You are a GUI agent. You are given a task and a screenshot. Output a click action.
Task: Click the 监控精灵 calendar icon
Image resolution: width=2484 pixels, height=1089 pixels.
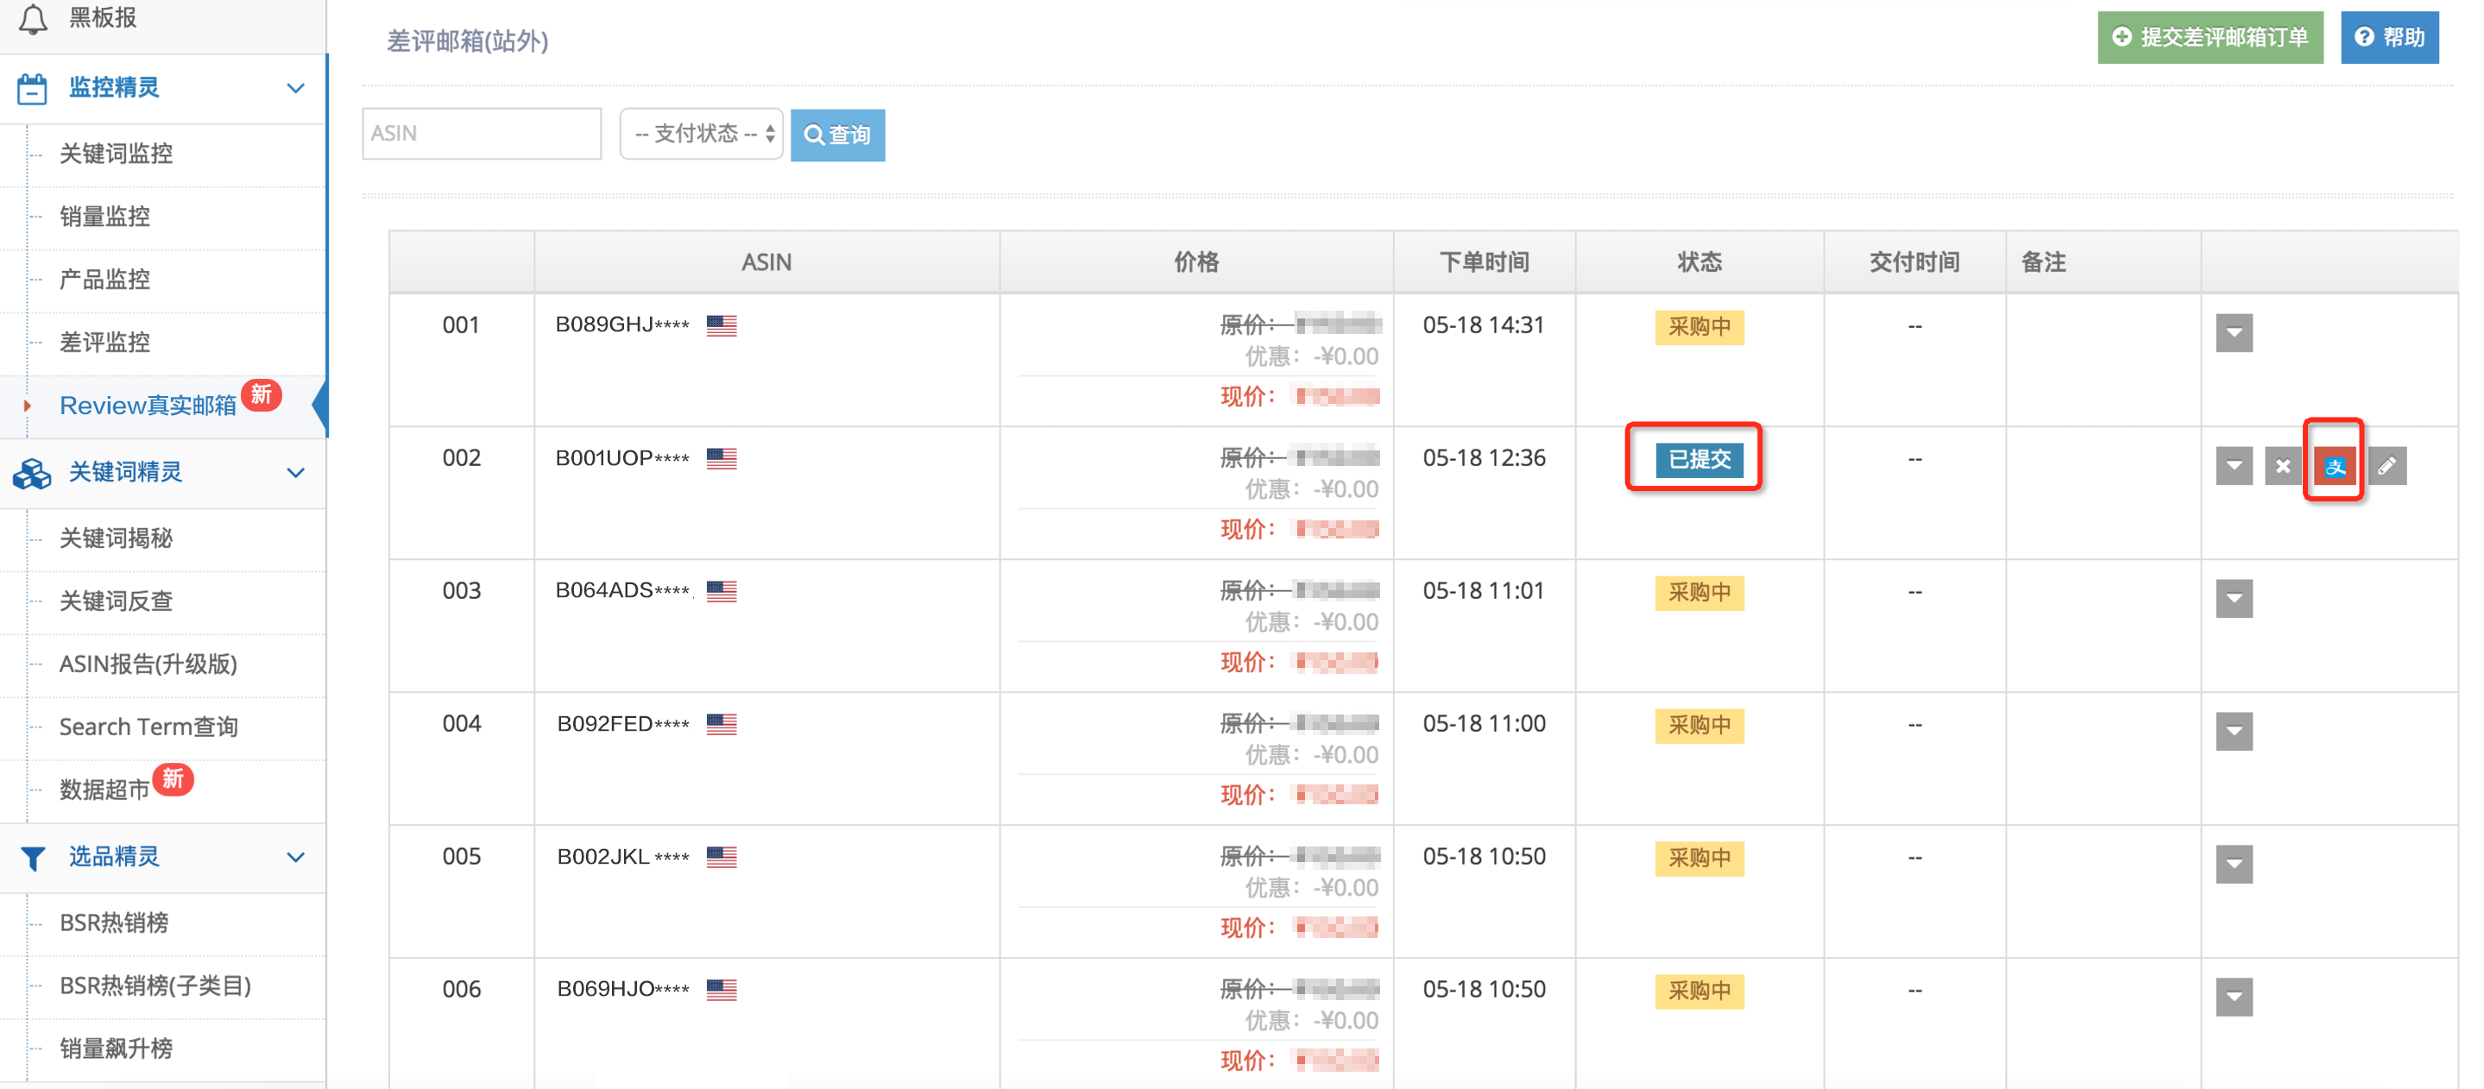coord(32,89)
